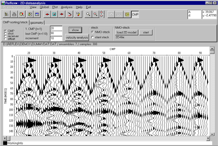Open the Analysis menu
218x146 pixels.
66,7
